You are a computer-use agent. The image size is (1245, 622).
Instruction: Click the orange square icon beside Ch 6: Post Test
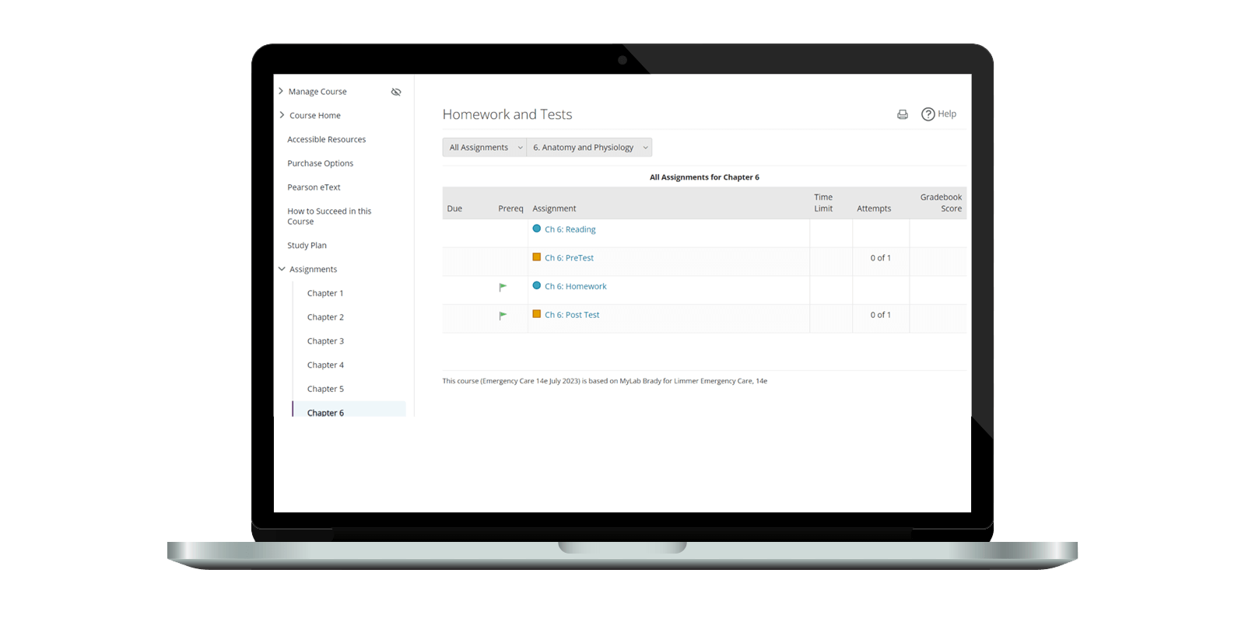[536, 314]
